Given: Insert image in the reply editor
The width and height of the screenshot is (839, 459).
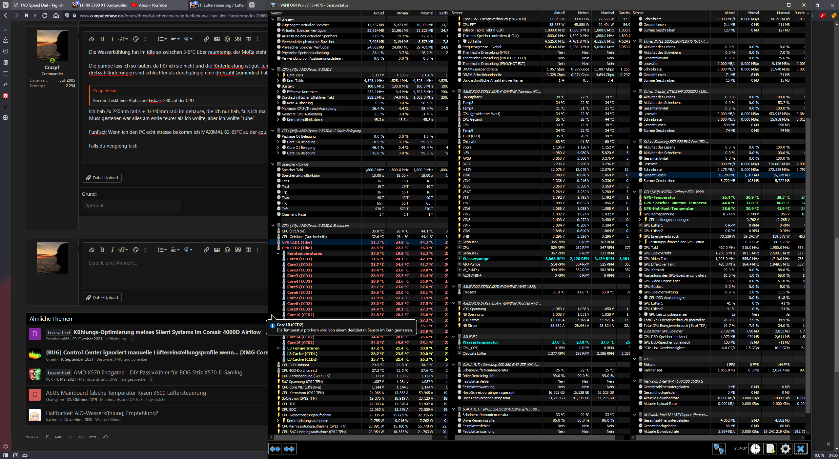Looking at the screenshot, I should tap(217, 250).
